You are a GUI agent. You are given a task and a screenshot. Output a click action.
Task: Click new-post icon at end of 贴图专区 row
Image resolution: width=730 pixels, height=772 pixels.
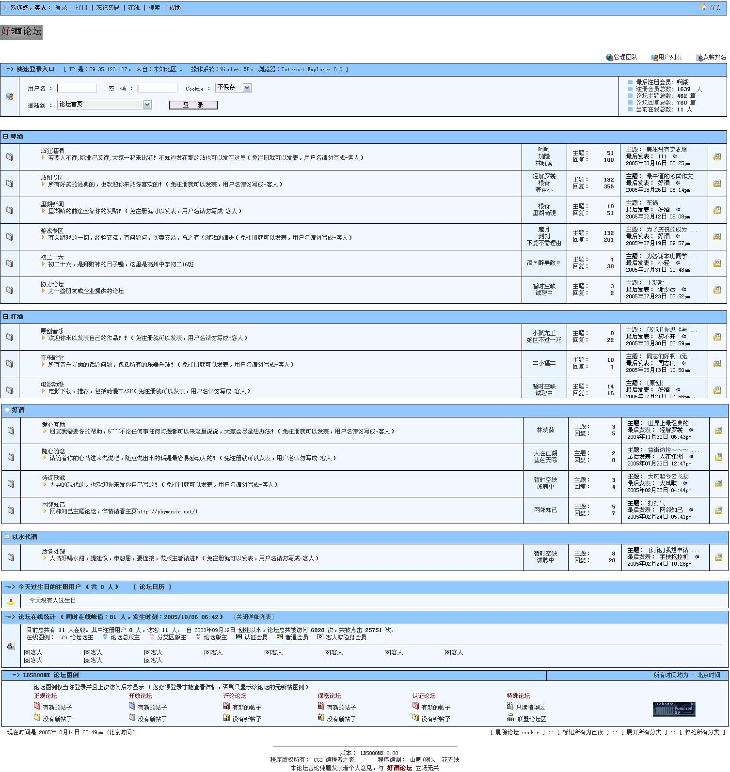pyautogui.click(x=717, y=184)
